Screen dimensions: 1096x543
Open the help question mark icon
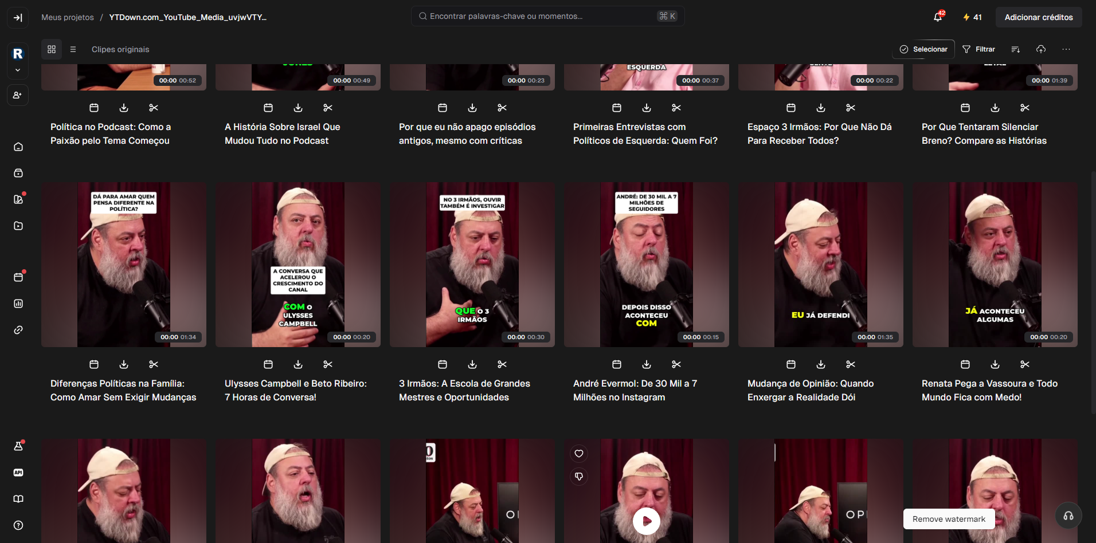[18, 525]
